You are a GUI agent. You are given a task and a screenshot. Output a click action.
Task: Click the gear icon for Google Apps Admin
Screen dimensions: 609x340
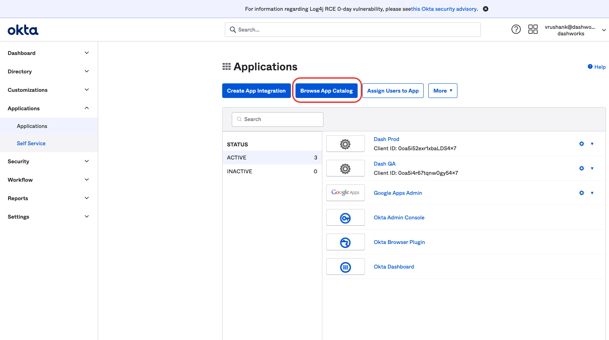coord(581,193)
